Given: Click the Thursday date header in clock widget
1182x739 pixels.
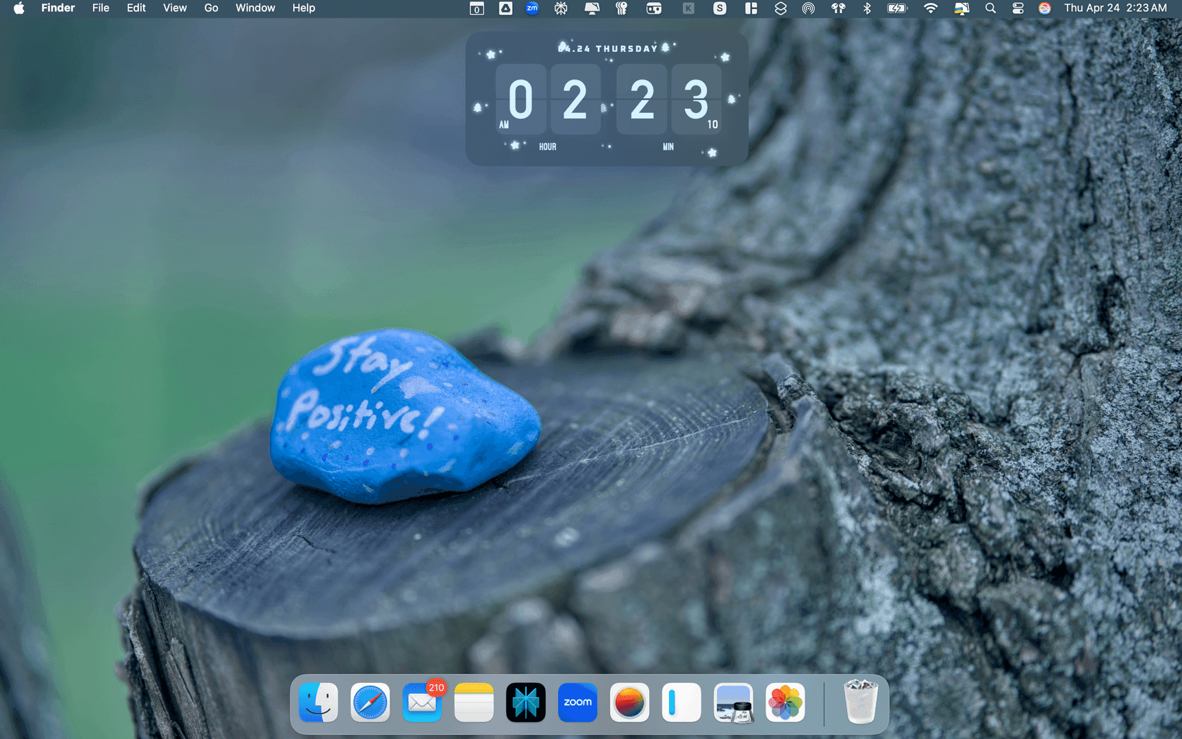Looking at the screenshot, I should point(608,49).
